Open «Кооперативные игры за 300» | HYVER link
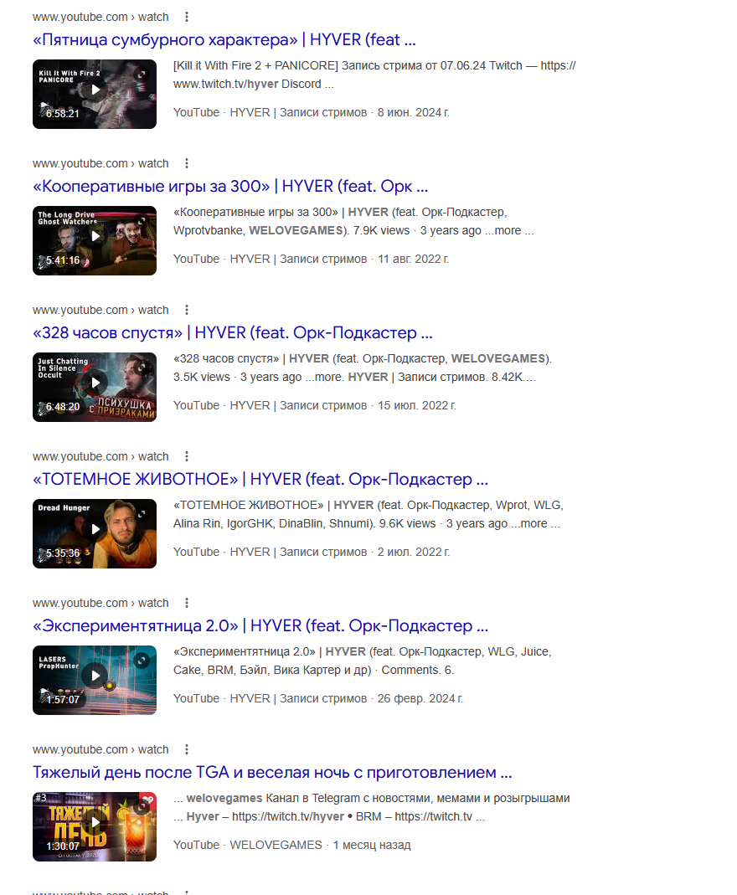The width and height of the screenshot is (737, 895). [230, 187]
